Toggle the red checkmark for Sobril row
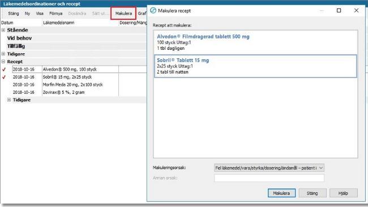This screenshot has height=207, width=368. tap(4, 77)
